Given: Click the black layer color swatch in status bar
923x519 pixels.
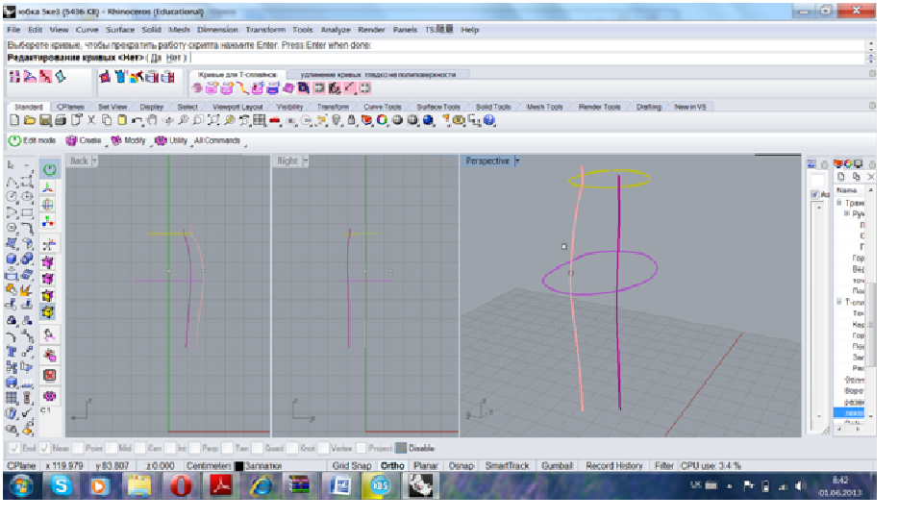Looking at the screenshot, I should [x=238, y=466].
